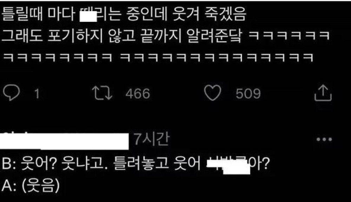Open the redacted reply author's name

(65, 141)
